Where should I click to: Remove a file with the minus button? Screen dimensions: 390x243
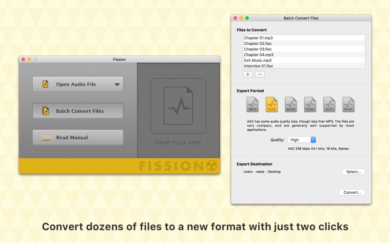[x=260, y=74]
